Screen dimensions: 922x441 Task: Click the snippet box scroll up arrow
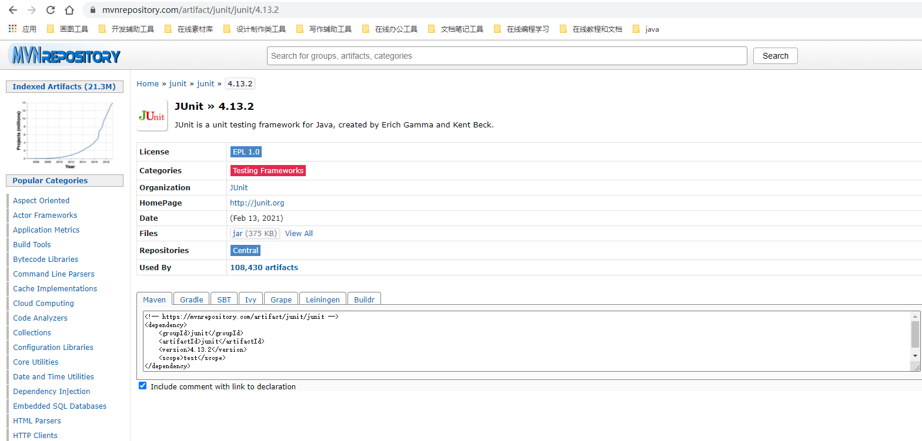[915, 316]
